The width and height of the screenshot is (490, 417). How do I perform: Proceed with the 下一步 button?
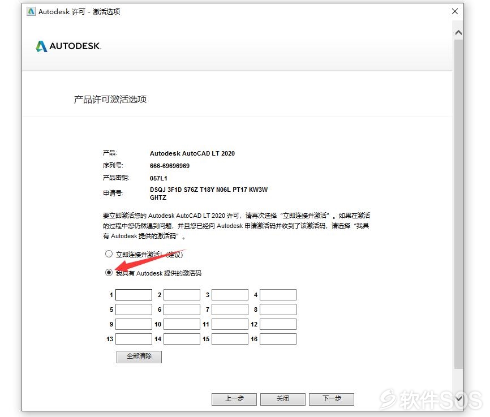pyautogui.click(x=332, y=399)
